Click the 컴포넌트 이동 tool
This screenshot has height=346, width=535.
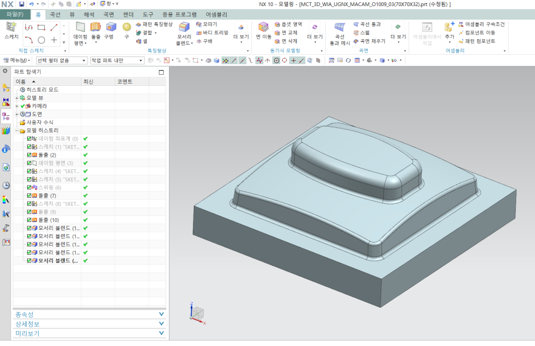coord(477,33)
